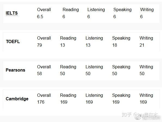Click the TOEFL Listening column label
162x122 pixels.
[x=94, y=38]
